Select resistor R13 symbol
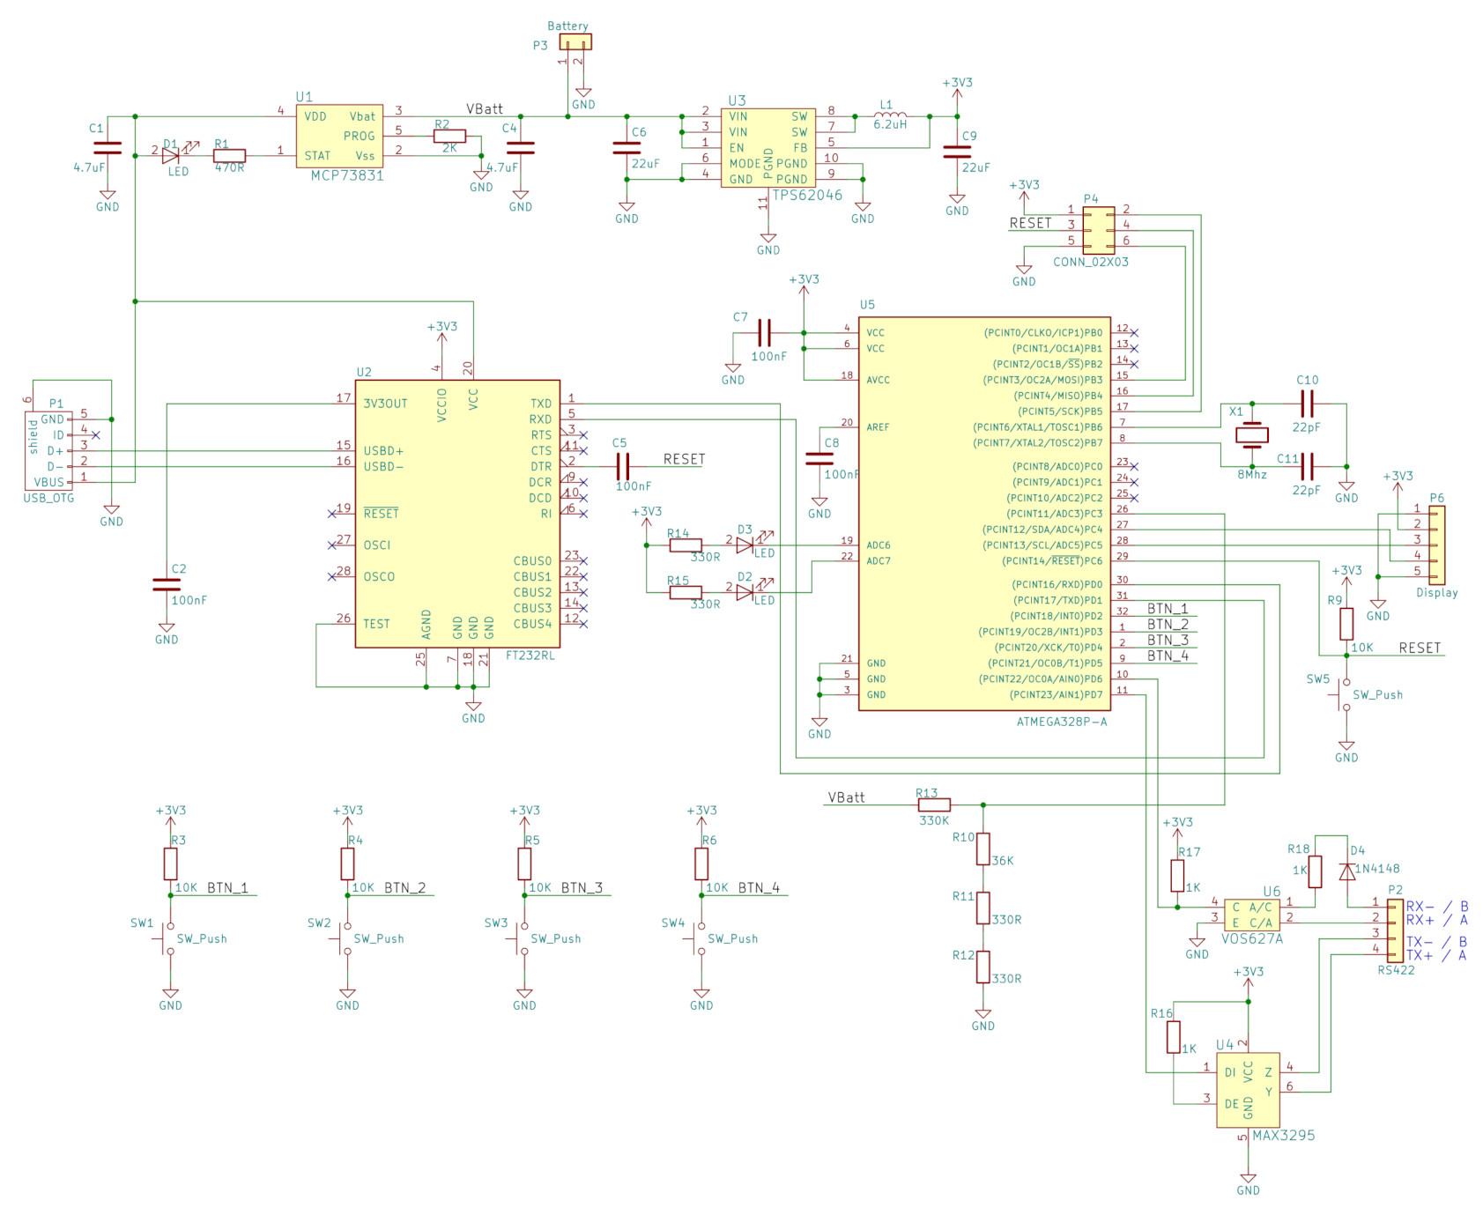The width and height of the screenshot is (1483, 1208). pos(934,804)
